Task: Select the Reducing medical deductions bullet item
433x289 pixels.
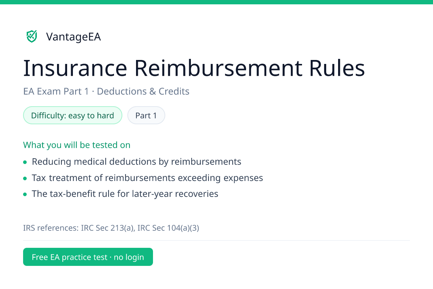Action: click(x=136, y=161)
